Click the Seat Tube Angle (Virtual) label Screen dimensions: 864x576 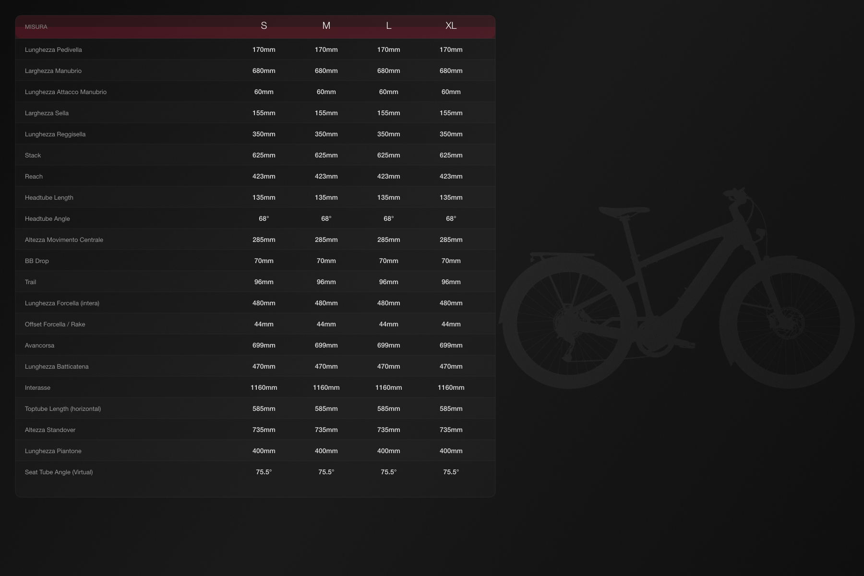pos(59,472)
